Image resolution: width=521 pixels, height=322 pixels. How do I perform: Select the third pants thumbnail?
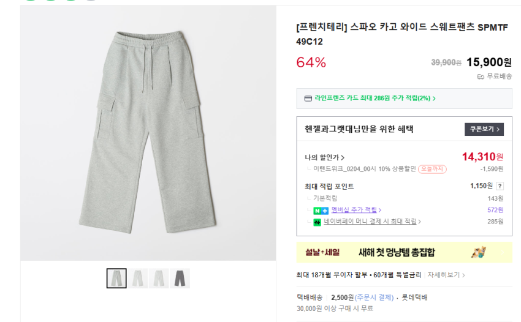159,279
